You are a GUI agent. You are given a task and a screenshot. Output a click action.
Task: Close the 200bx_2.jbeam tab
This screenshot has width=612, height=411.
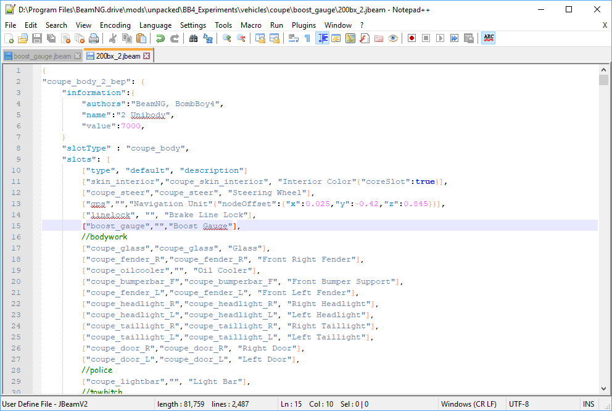coord(146,56)
